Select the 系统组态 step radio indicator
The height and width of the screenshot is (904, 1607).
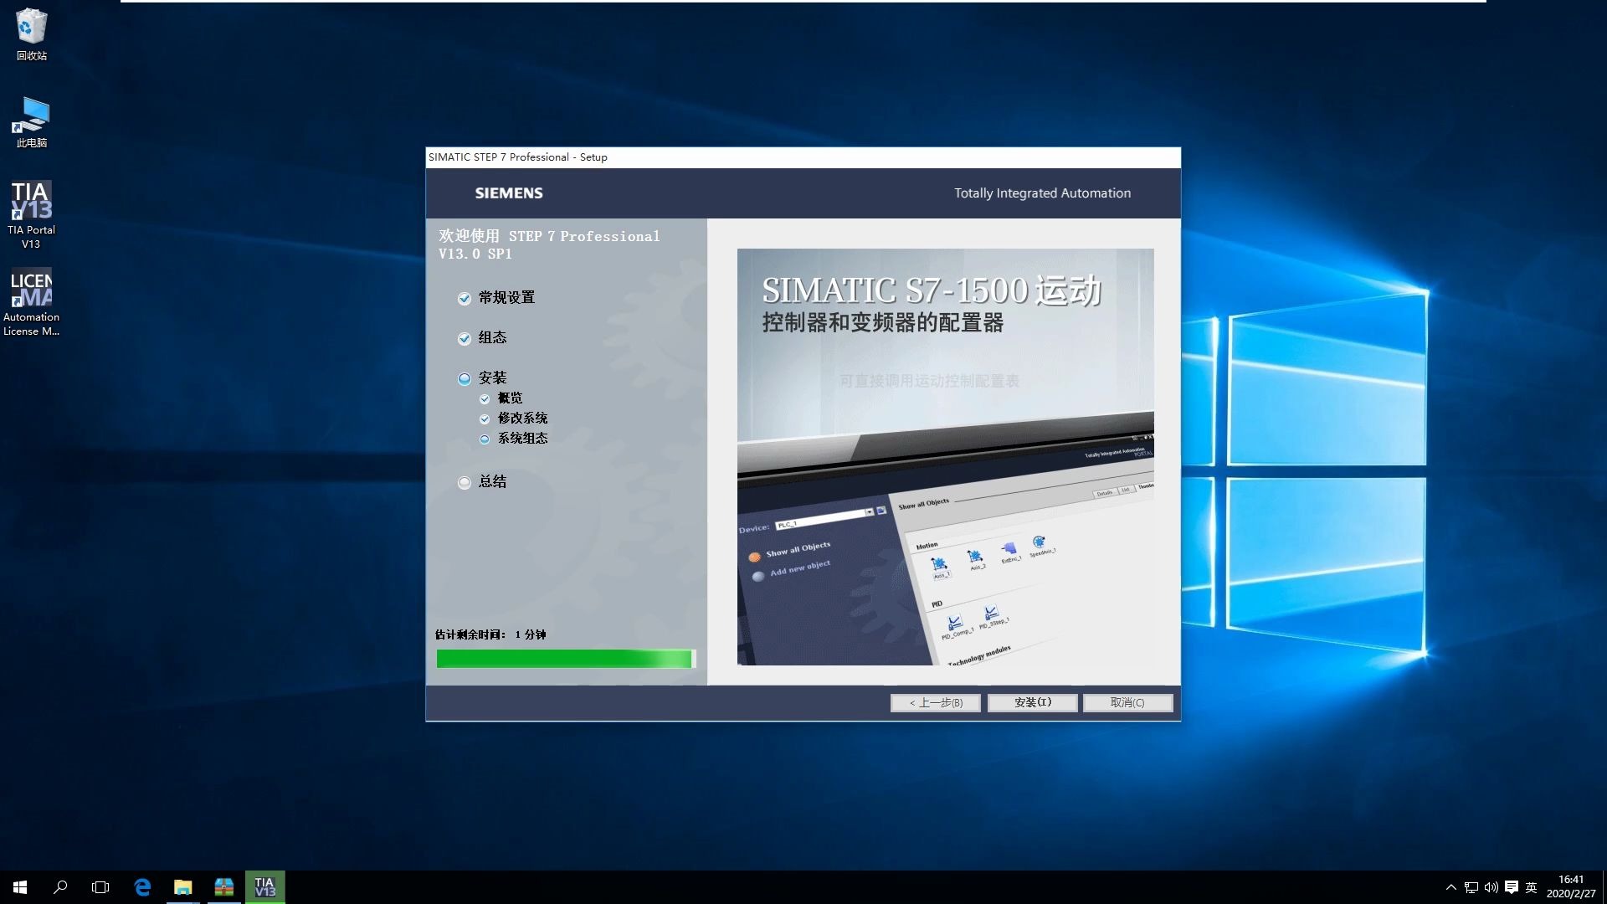(x=484, y=439)
